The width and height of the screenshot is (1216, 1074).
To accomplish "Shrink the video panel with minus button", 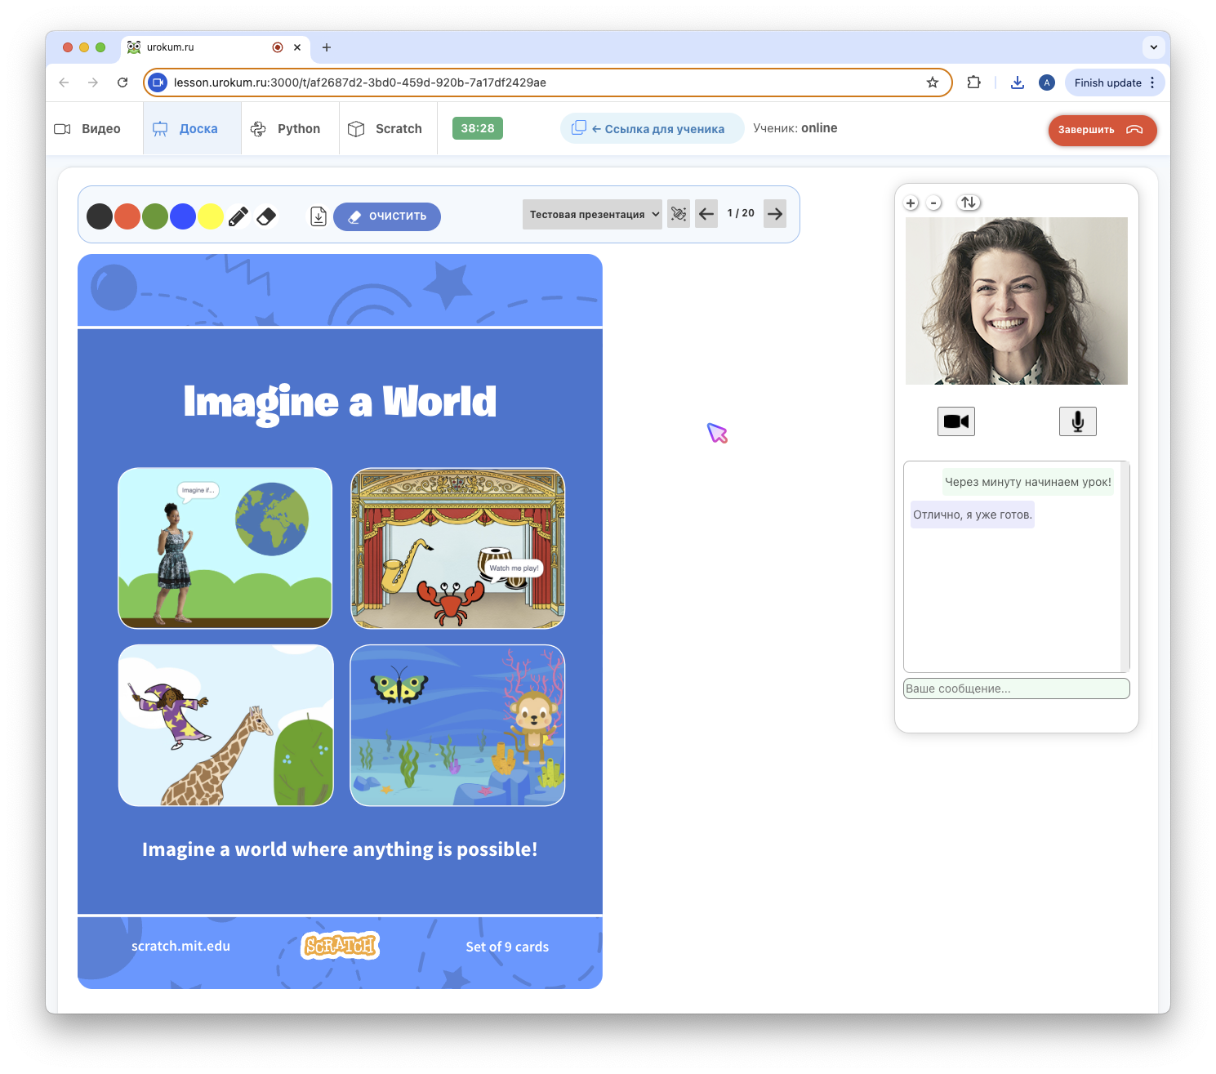I will coord(934,203).
